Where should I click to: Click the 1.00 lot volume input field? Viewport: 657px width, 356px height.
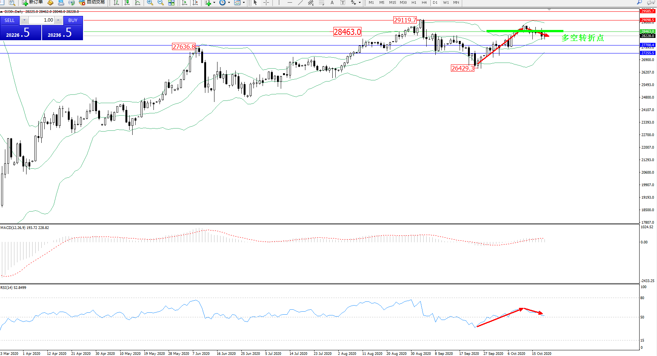(42, 20)
